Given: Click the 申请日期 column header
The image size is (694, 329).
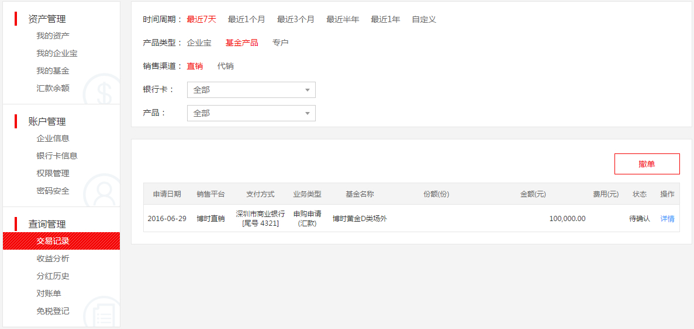Looking at the screenshot, I should pos(167,194).
